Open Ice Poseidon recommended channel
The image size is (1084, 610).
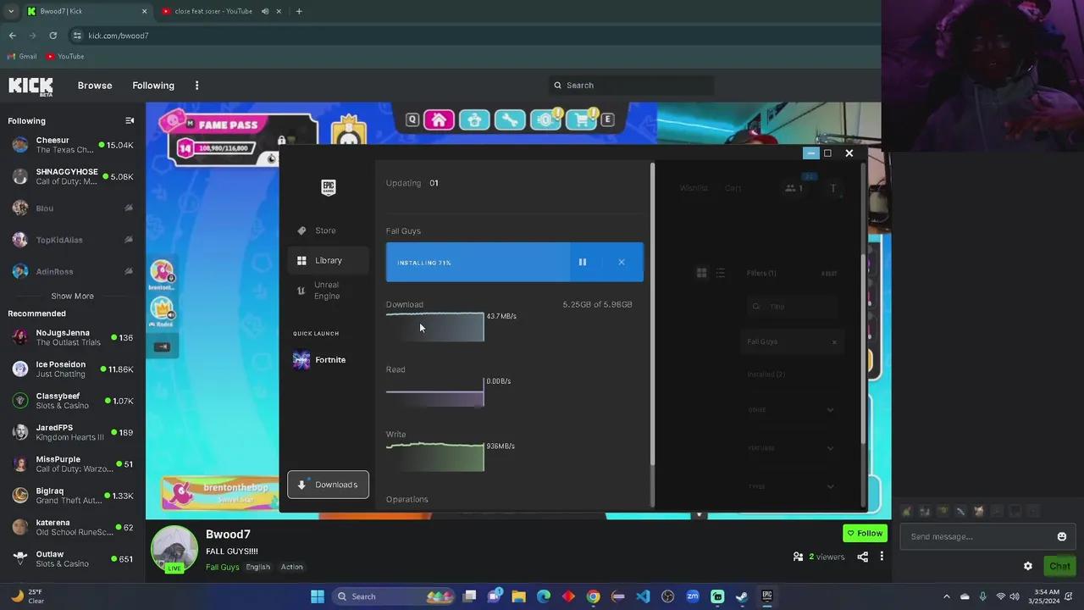point(72,369)
